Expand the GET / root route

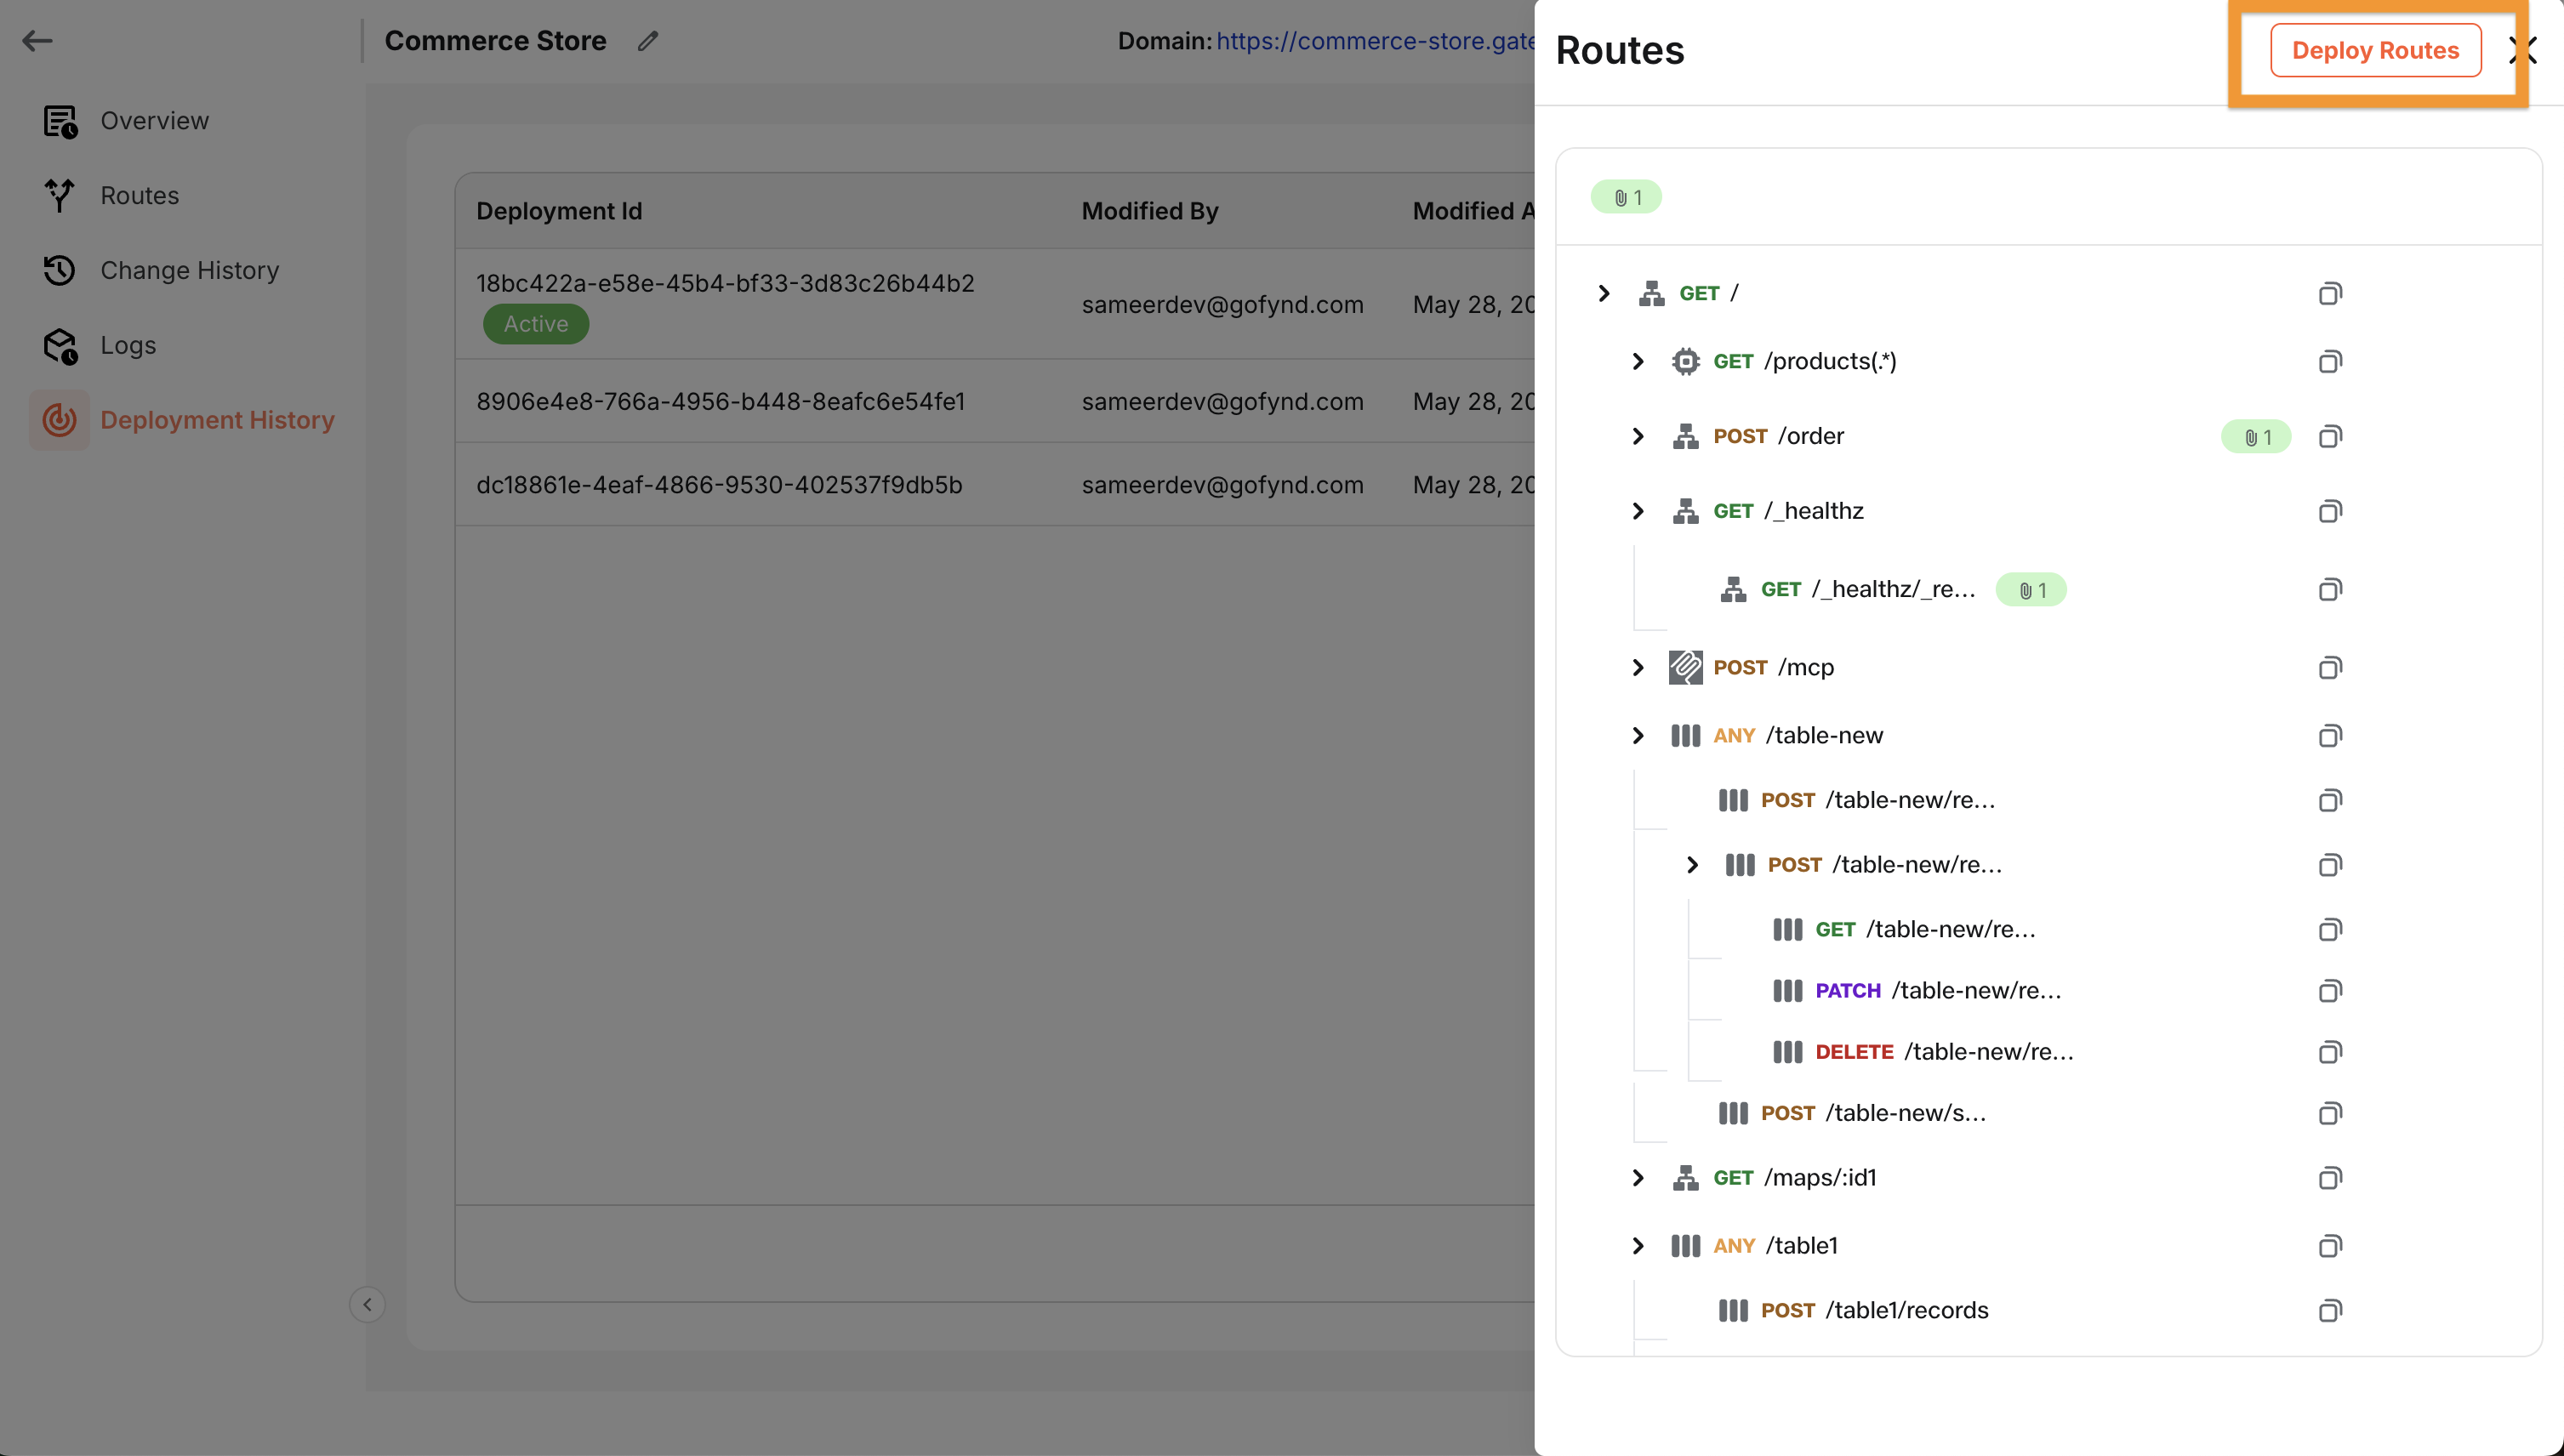pyautogui.click(x=1604, y=293)
